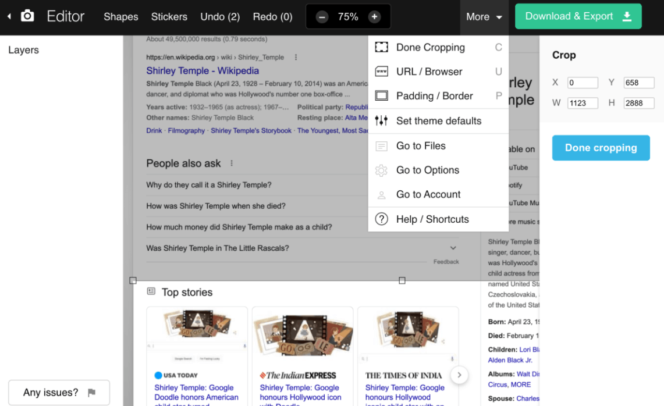Click the Any issues? button
The width and height of the screenshot is (664, 406).
(59, 393)
